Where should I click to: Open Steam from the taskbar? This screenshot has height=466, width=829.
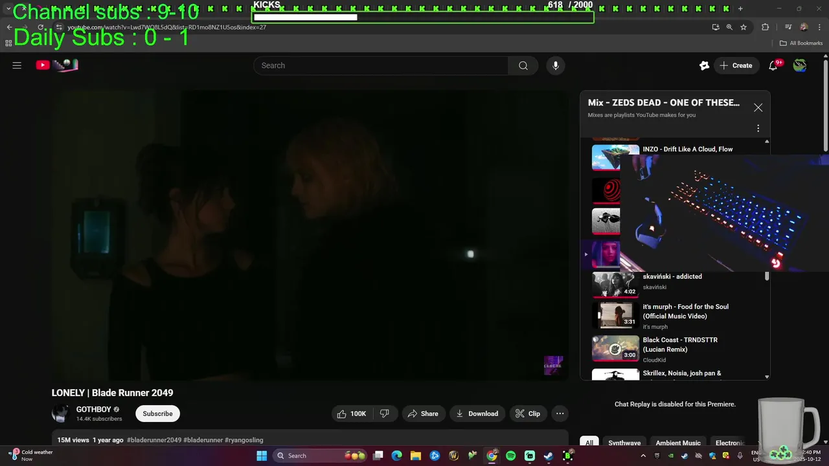549,456
